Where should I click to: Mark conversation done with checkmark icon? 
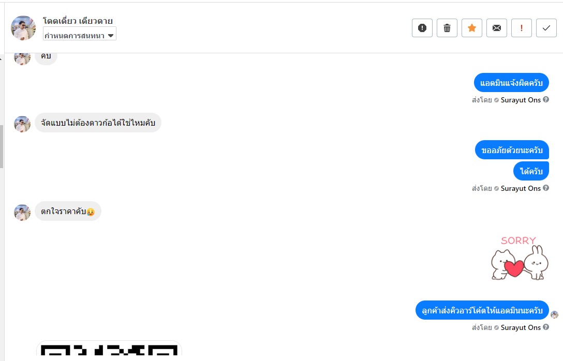coord(546,28)
